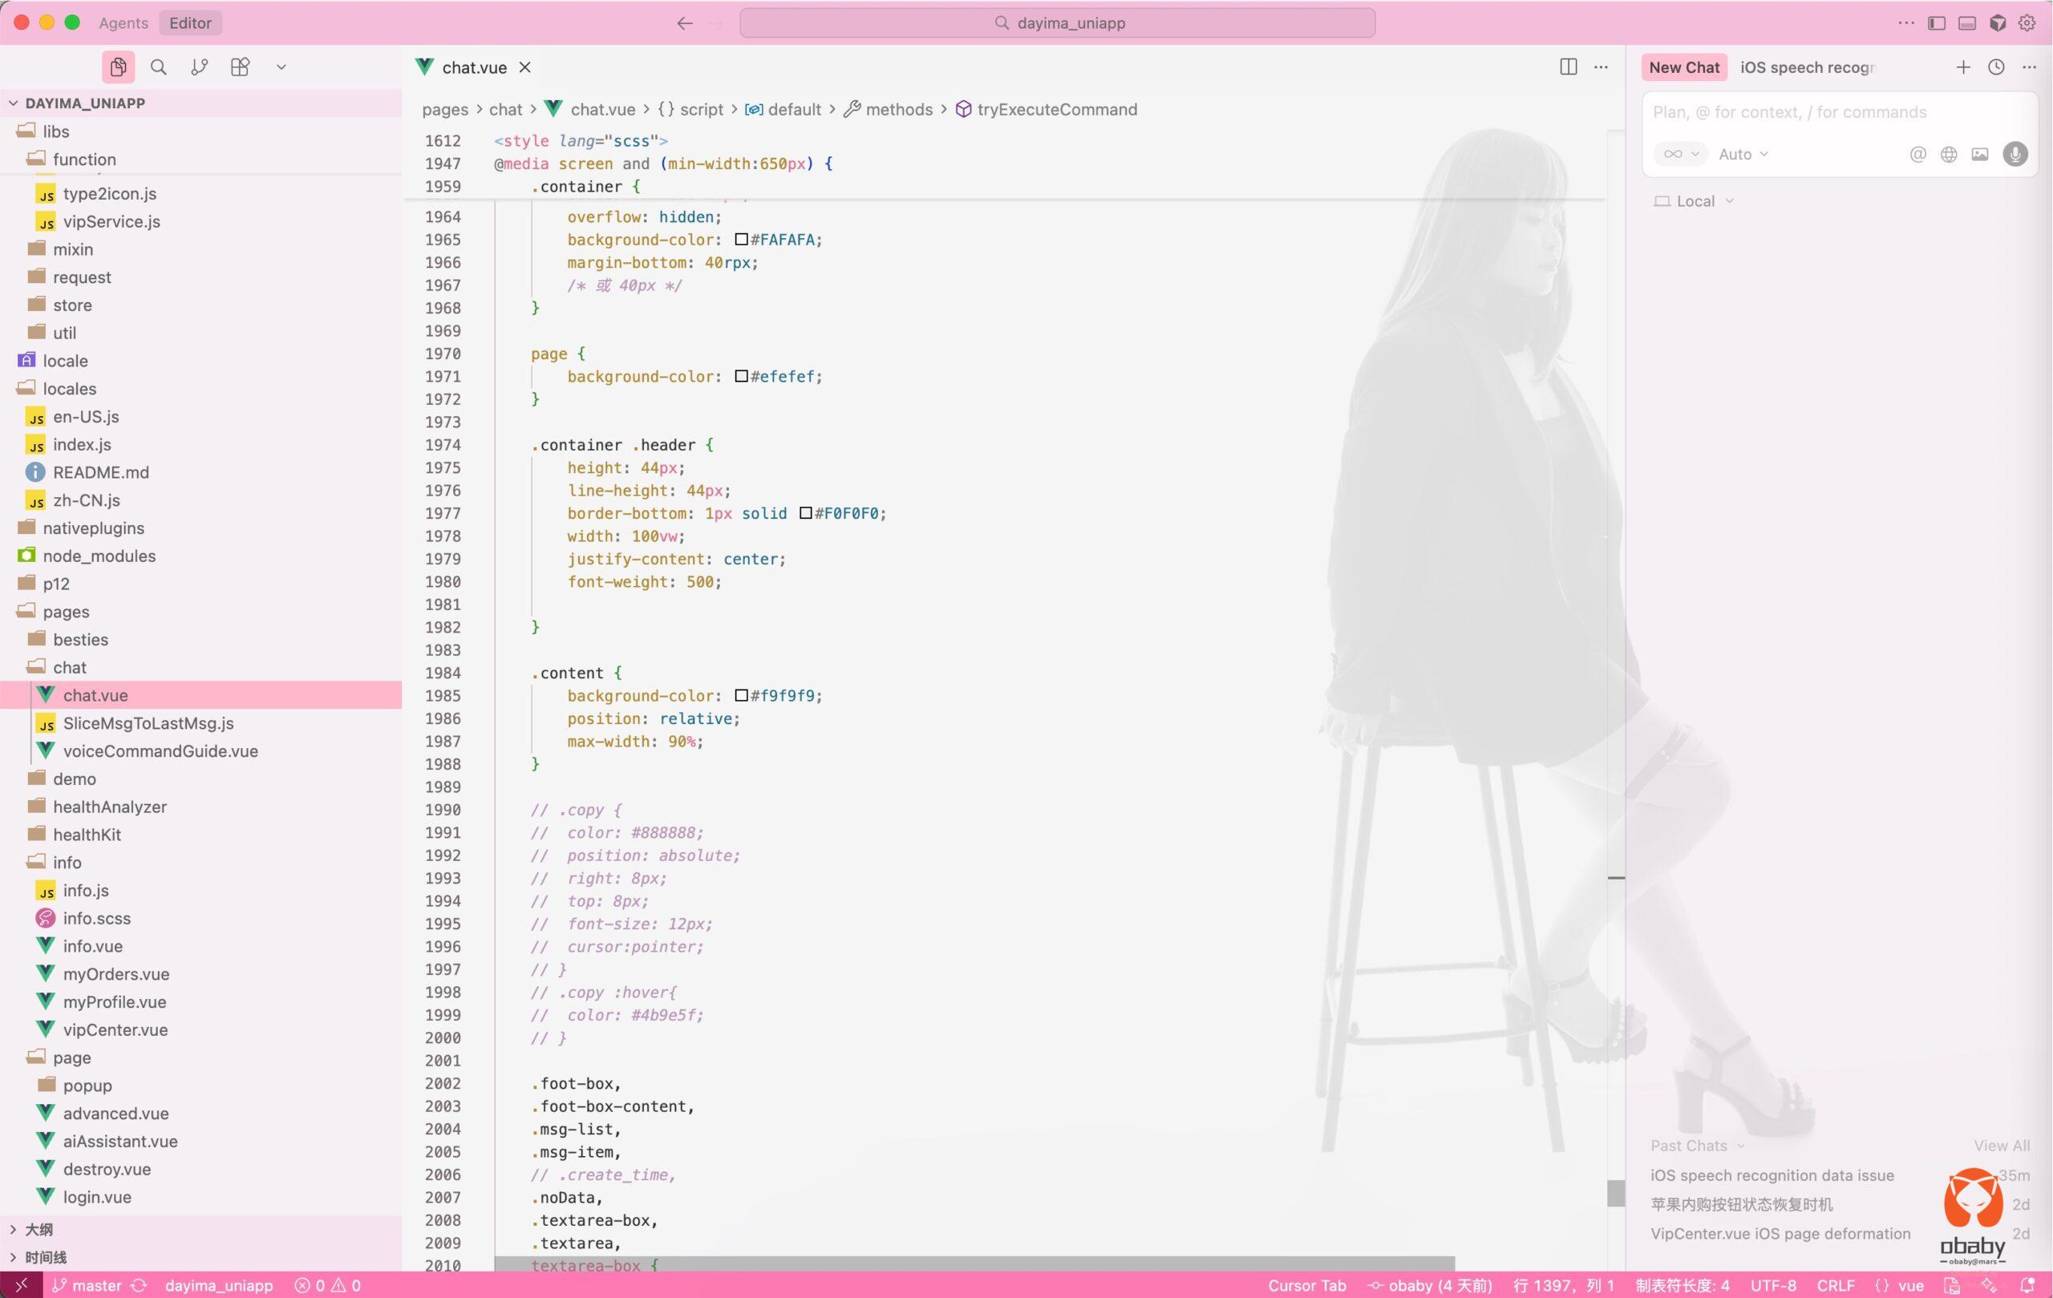Expand the 大纲 outline section
Viewport: 2053px width, 1298px height.
[38, 1229]
